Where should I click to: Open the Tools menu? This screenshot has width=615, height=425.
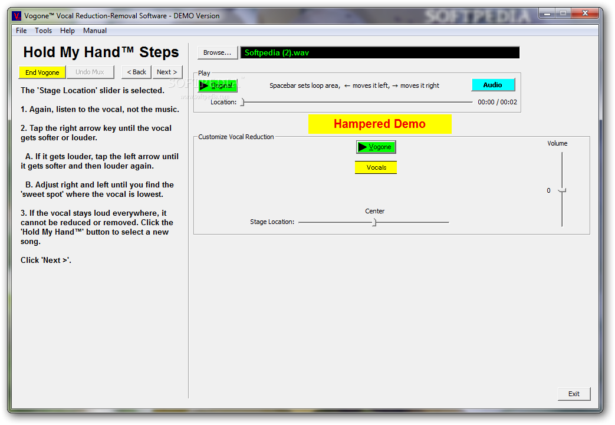(43, 31)
